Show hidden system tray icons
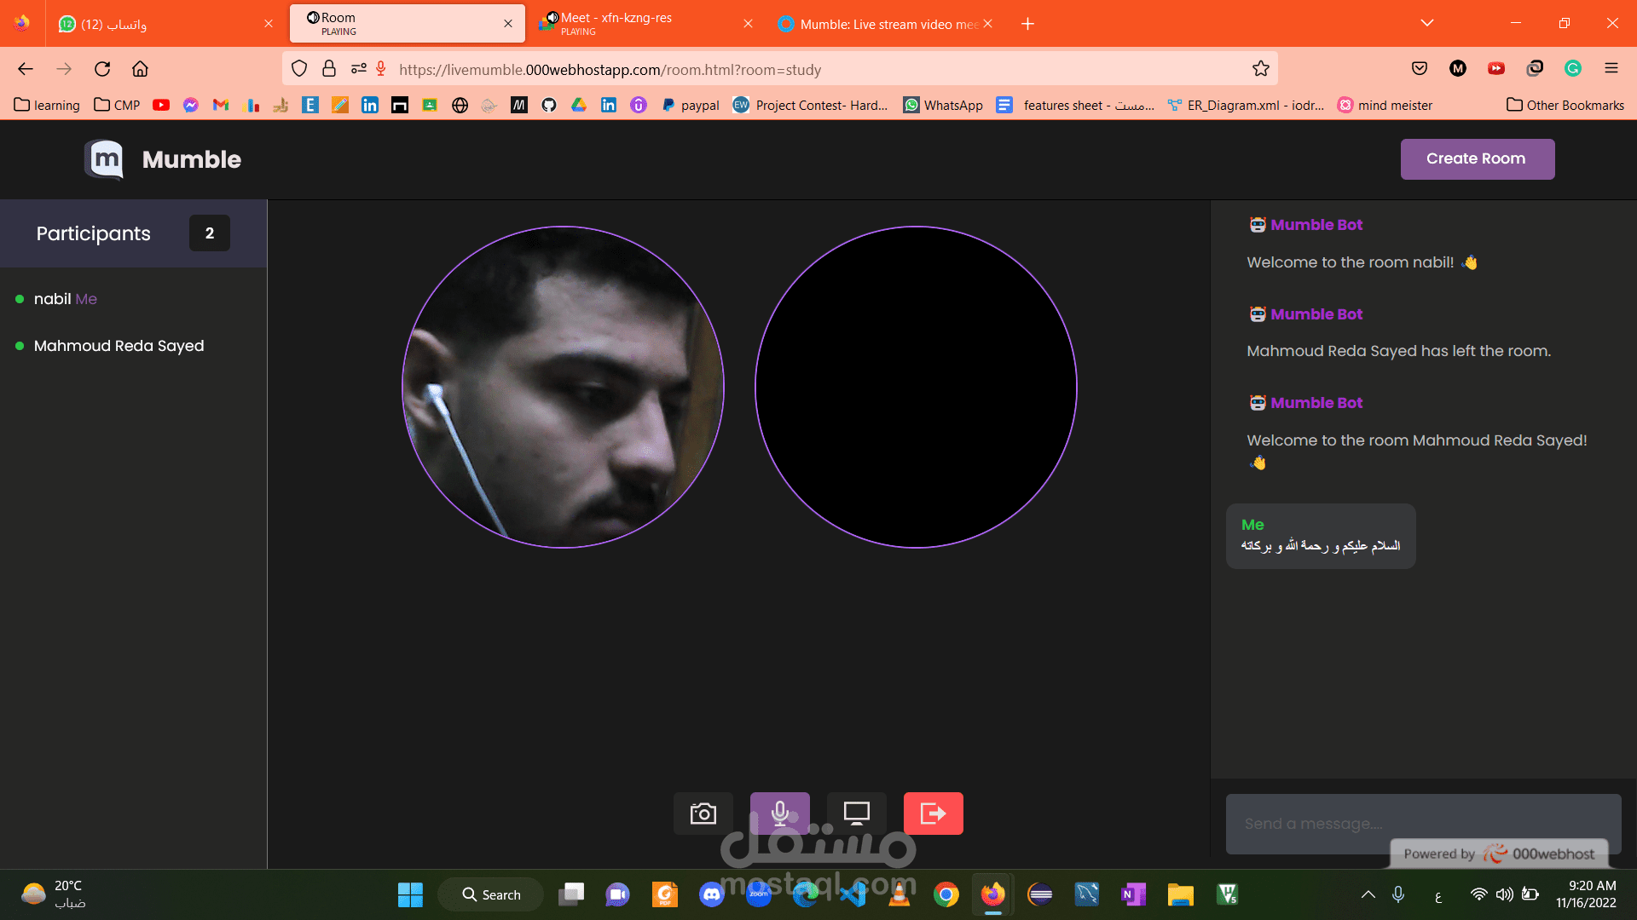 tap(1368, 894)
